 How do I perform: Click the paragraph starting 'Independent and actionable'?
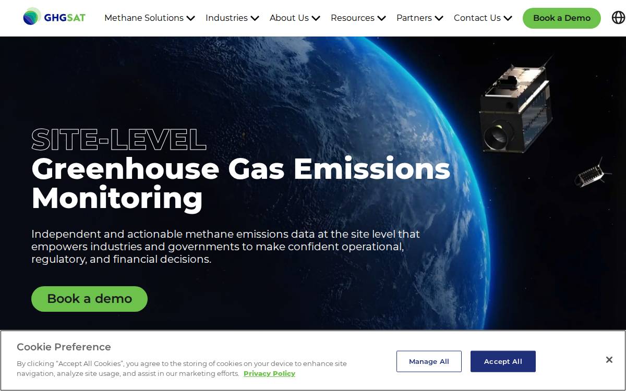225,247
